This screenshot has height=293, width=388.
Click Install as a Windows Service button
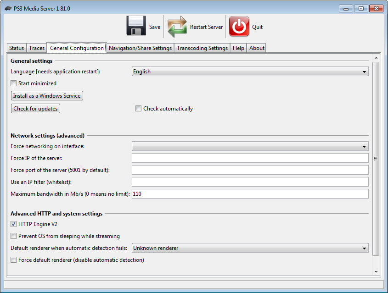(47, 96)
